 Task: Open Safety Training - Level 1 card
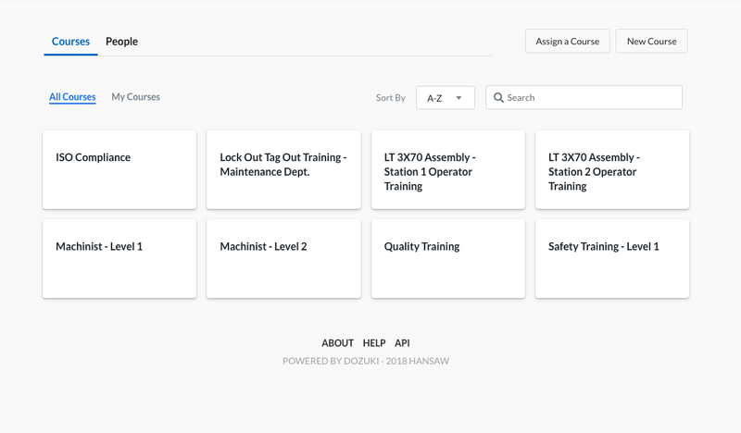(612, 258)
